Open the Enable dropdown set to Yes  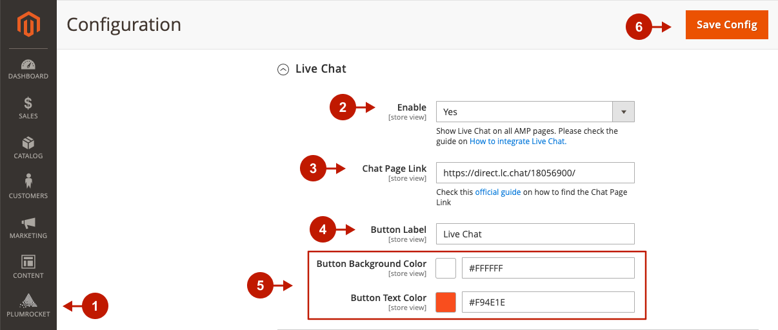[x=524, y=112]
